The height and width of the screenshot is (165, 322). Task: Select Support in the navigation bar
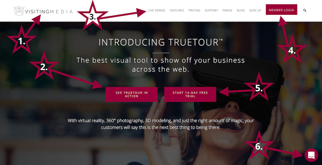[x=211, y=10]
